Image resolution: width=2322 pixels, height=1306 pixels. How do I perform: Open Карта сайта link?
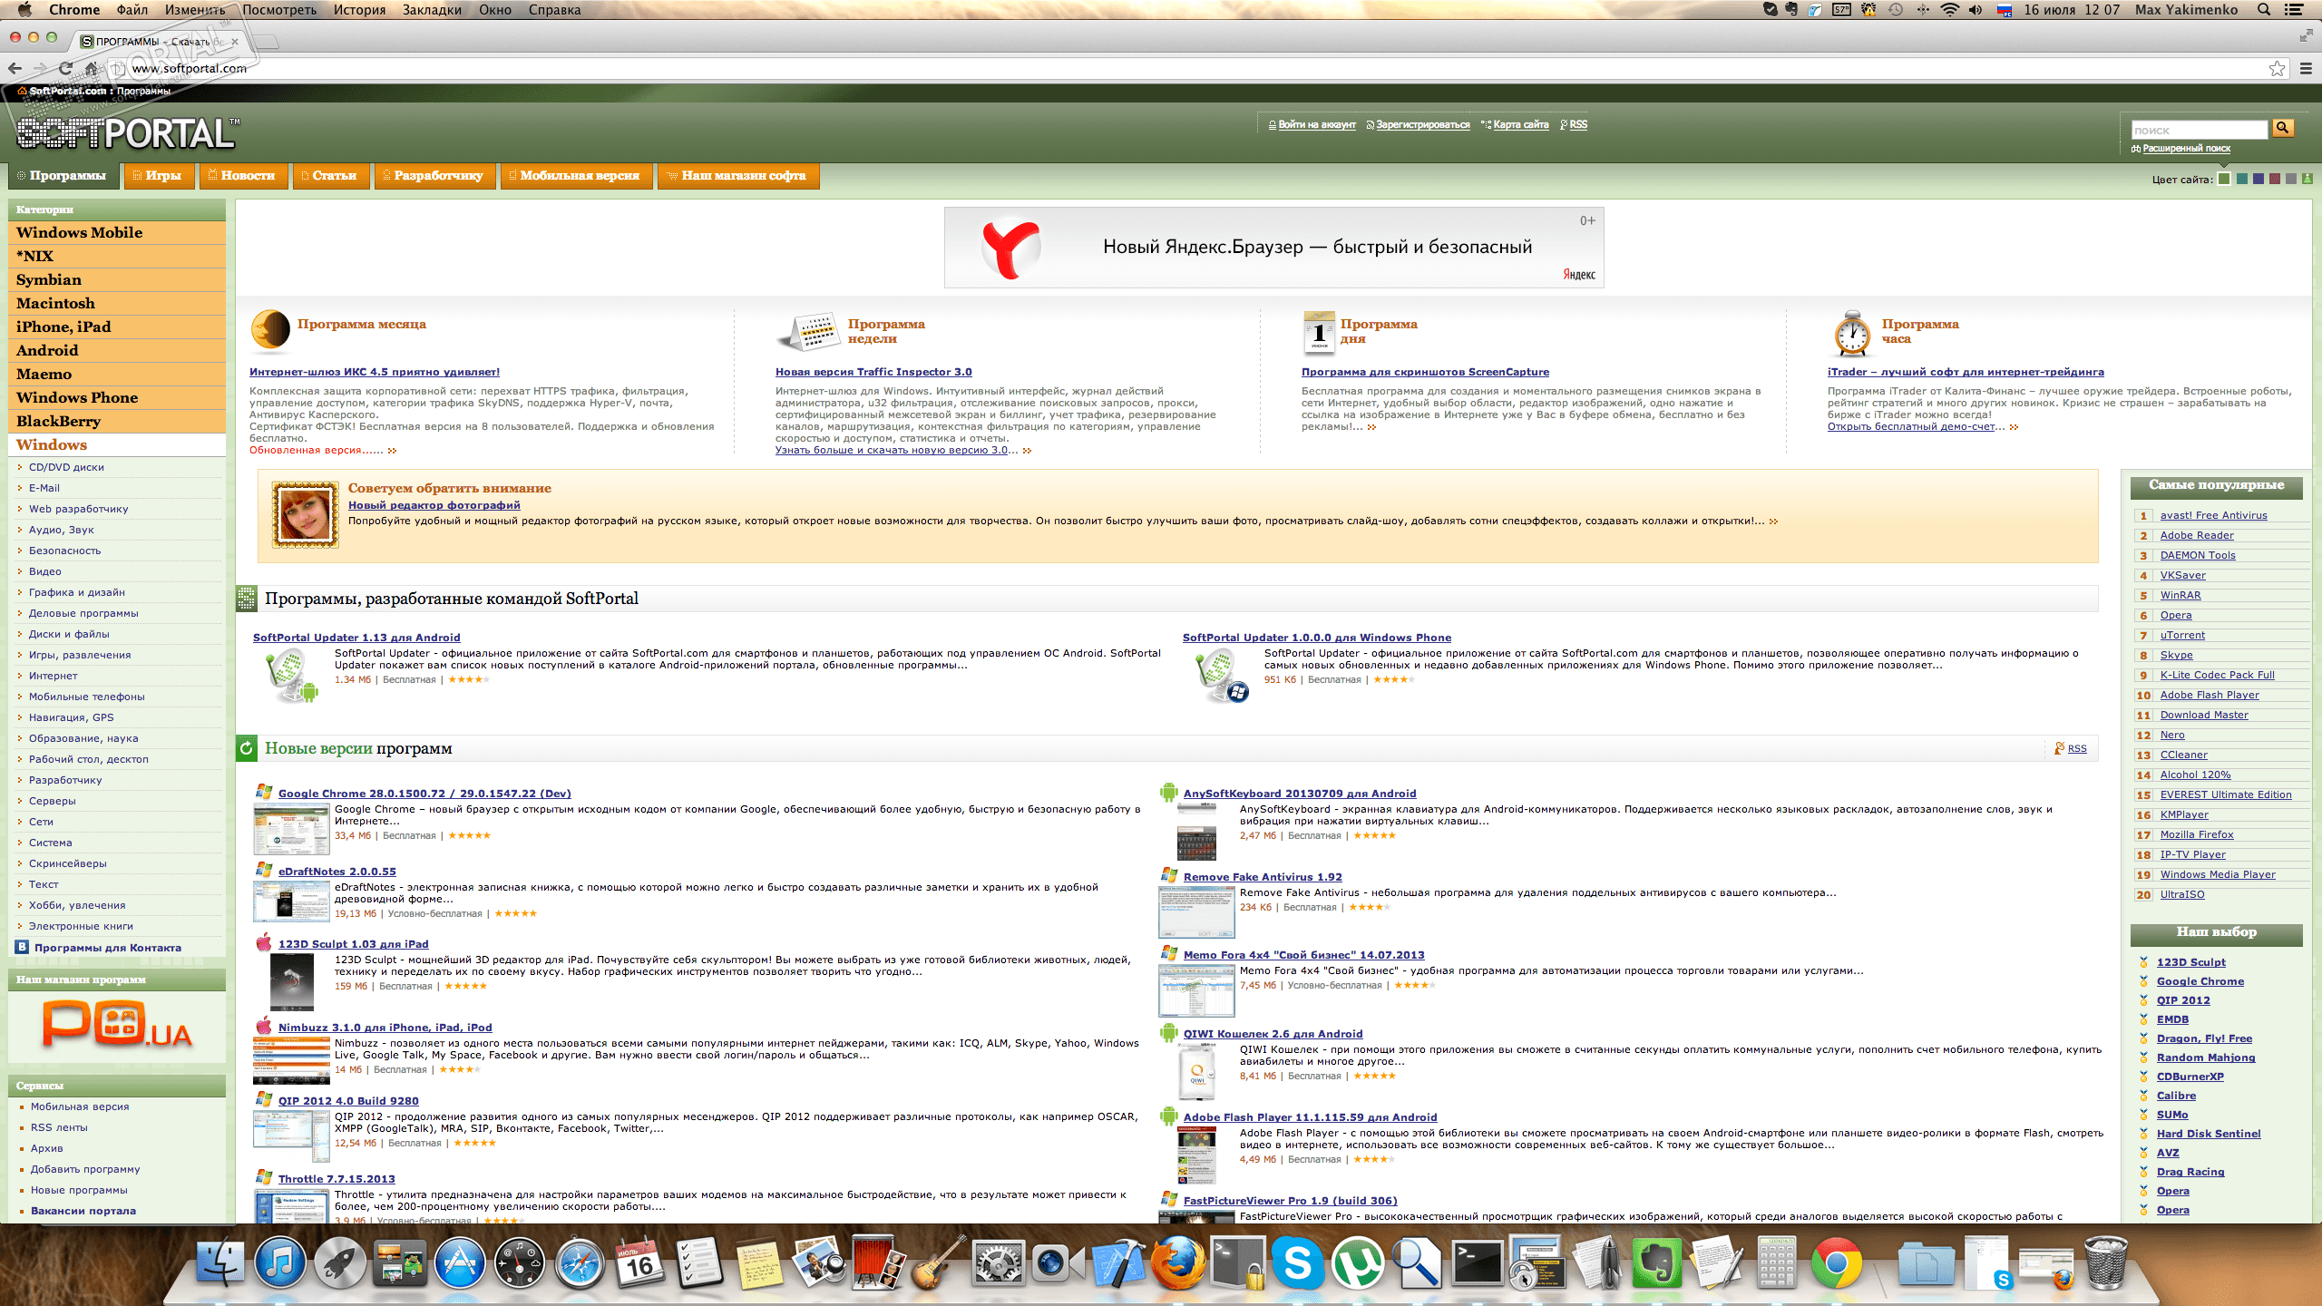point(1520,124)
